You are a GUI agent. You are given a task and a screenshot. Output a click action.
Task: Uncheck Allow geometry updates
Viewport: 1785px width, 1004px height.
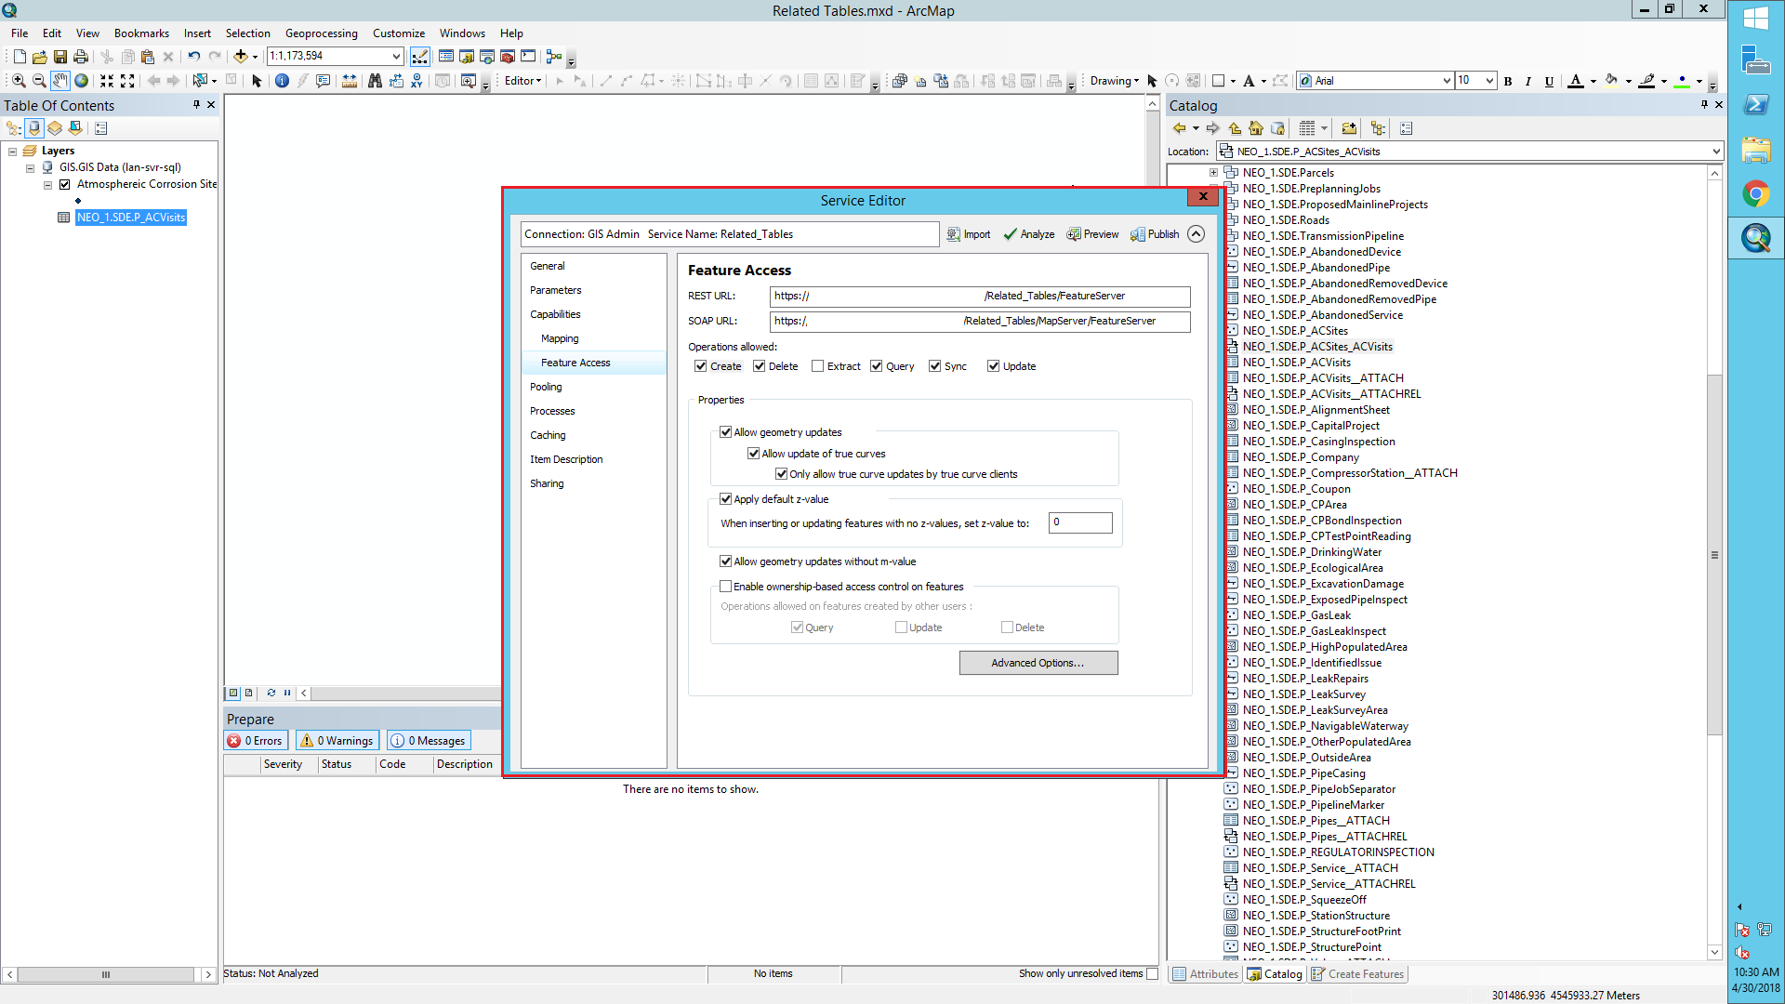click(726, 432)
